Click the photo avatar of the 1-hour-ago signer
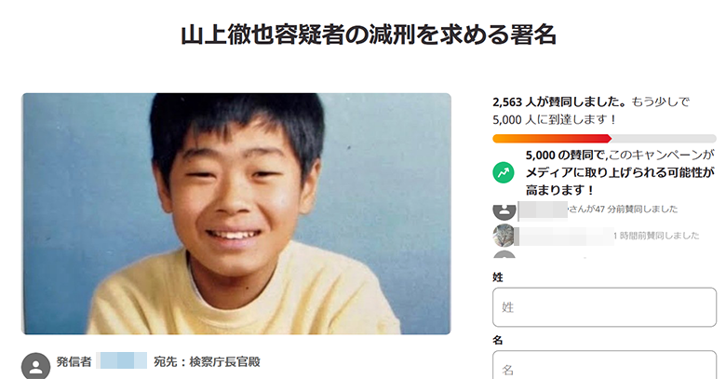The height and width of the screenshot is (379, 726). click(x=504, y=235)
